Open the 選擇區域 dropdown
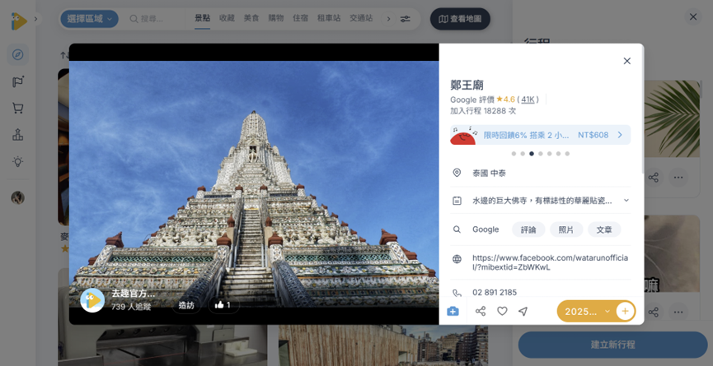This screenshot has width=713, height=366. [90, 19]
